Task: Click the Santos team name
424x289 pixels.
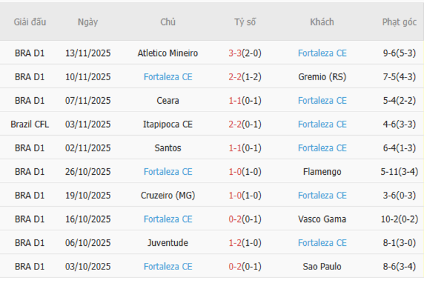Action: pyautogui.click(x=168, y=148)
